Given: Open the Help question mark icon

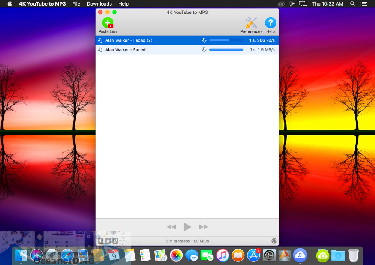Looking at the screenshot, I should (x=270, y=25).
